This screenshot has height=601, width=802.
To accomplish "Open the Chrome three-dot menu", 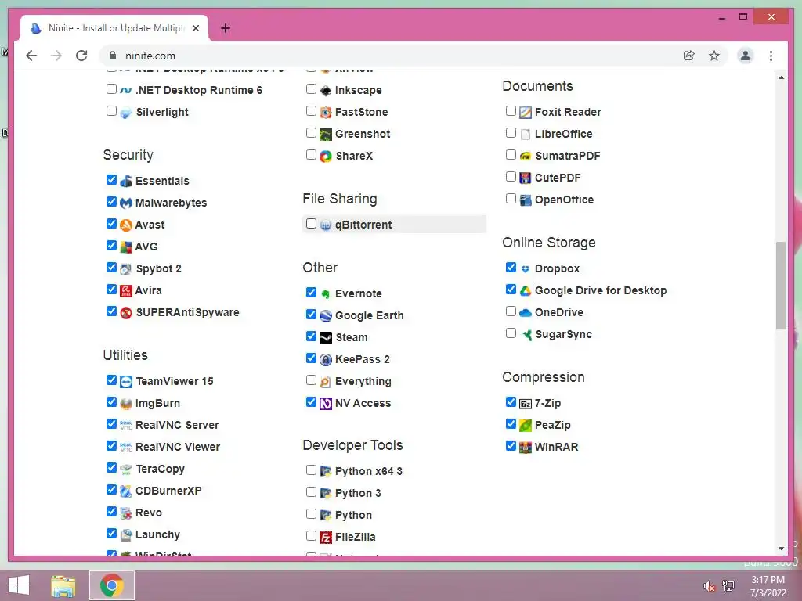I will [771, 56].
